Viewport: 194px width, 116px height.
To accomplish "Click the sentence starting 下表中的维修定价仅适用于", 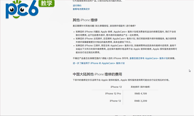I will coord(121,80).
